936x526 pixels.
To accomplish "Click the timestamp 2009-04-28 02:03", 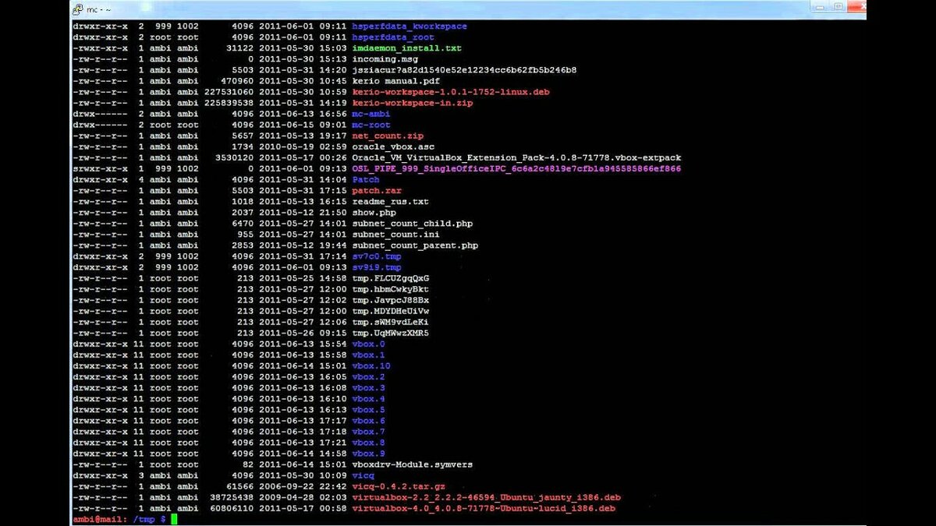I will [x=303, y=497].
